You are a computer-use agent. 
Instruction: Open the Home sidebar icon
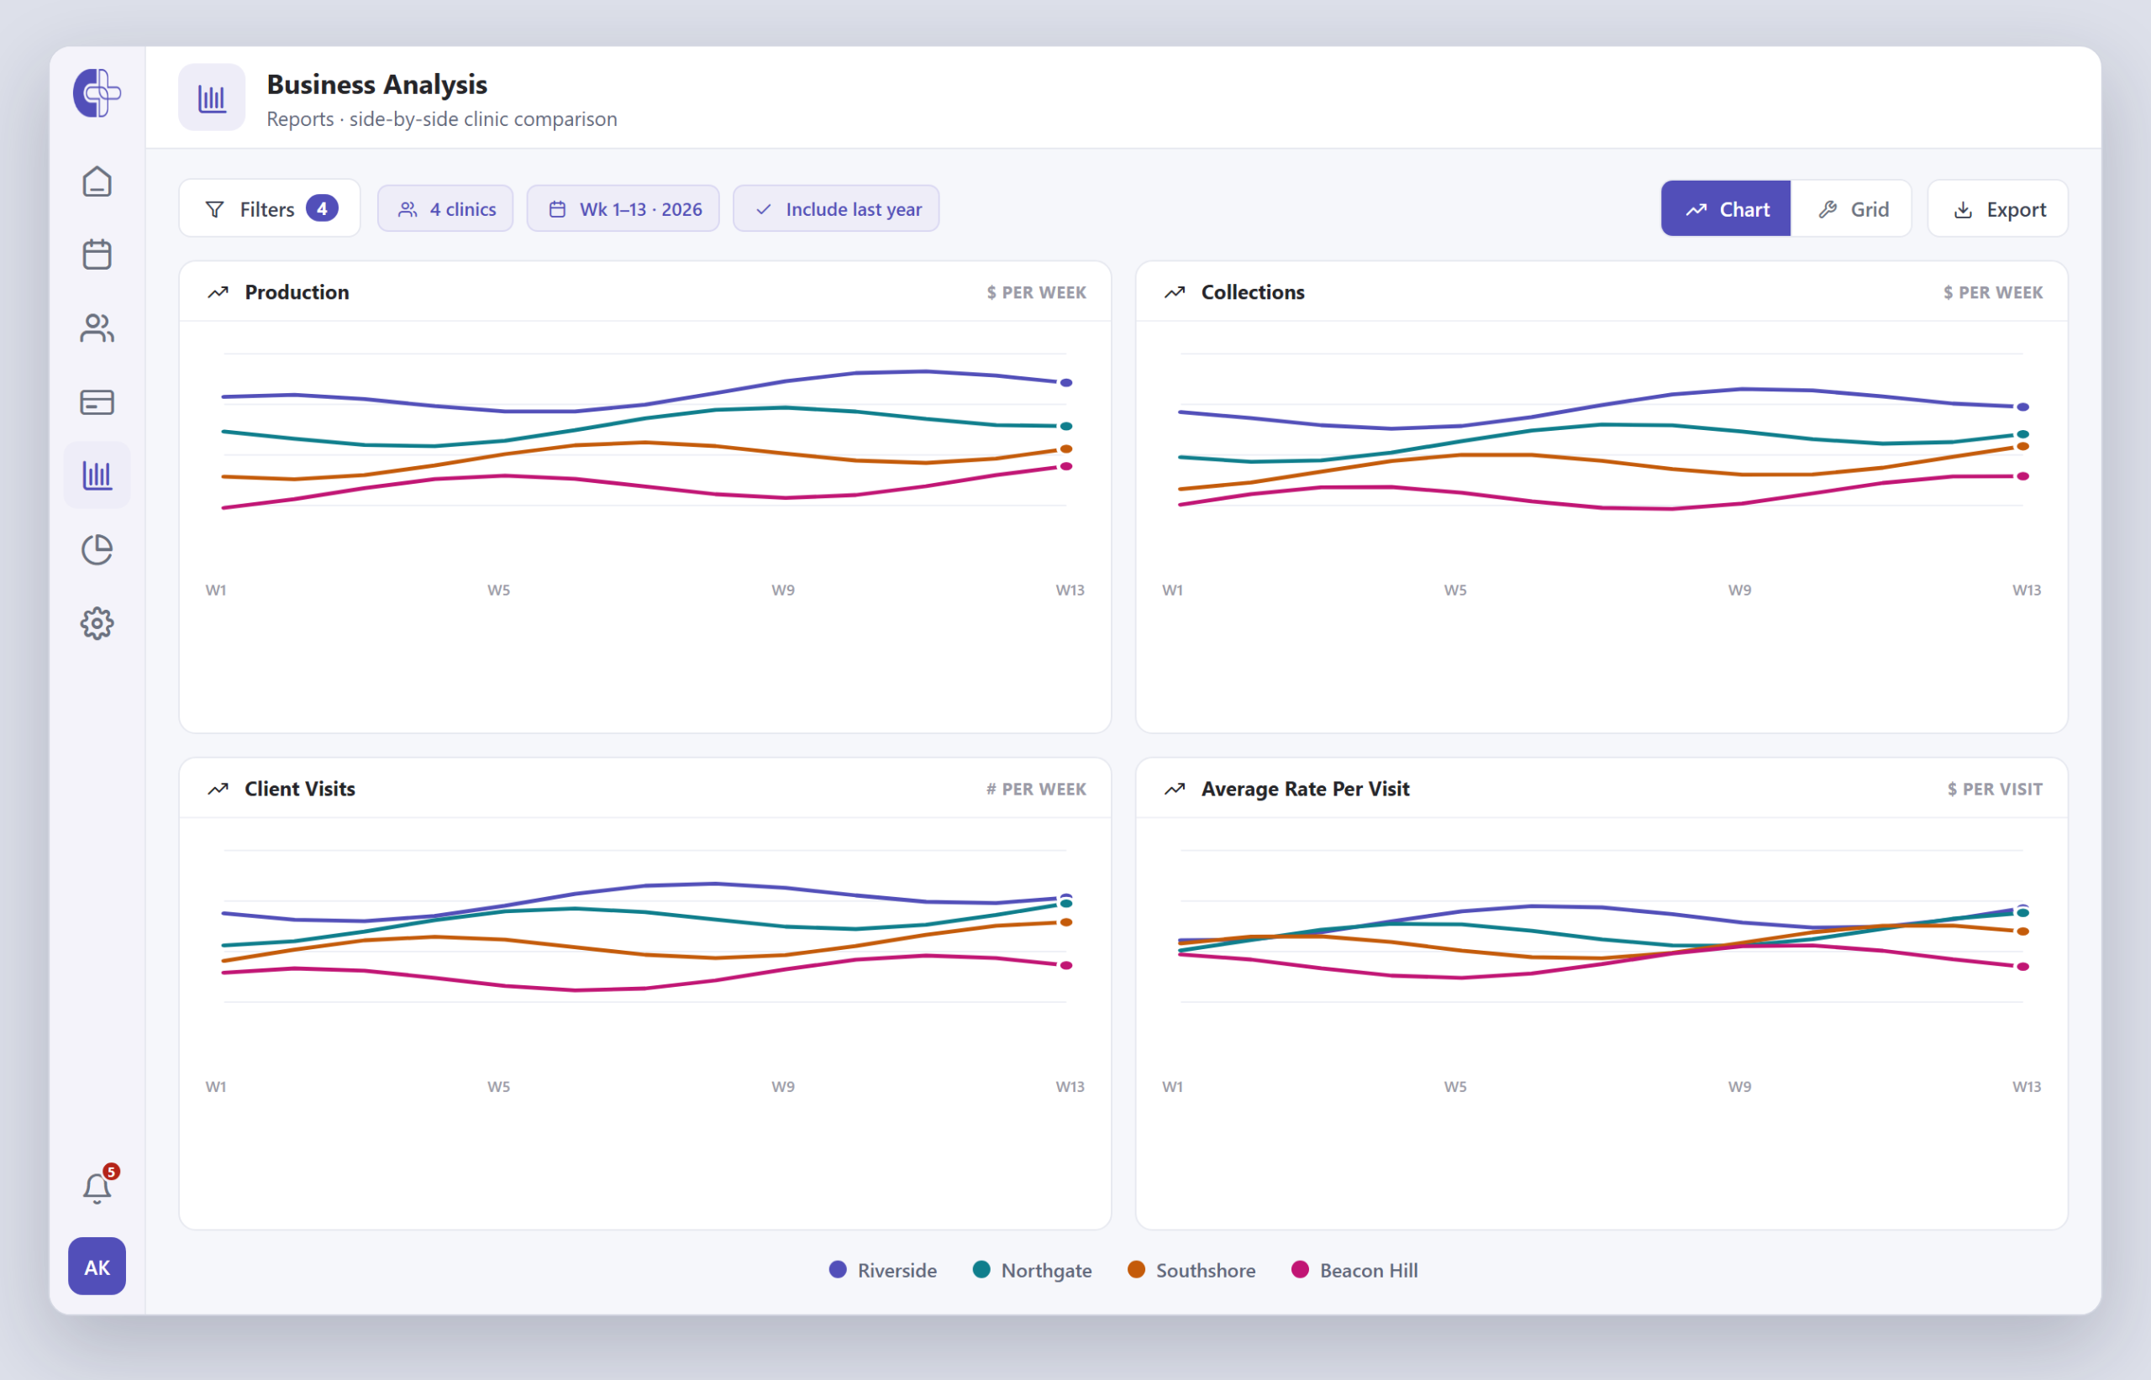[x=97, y=182]
